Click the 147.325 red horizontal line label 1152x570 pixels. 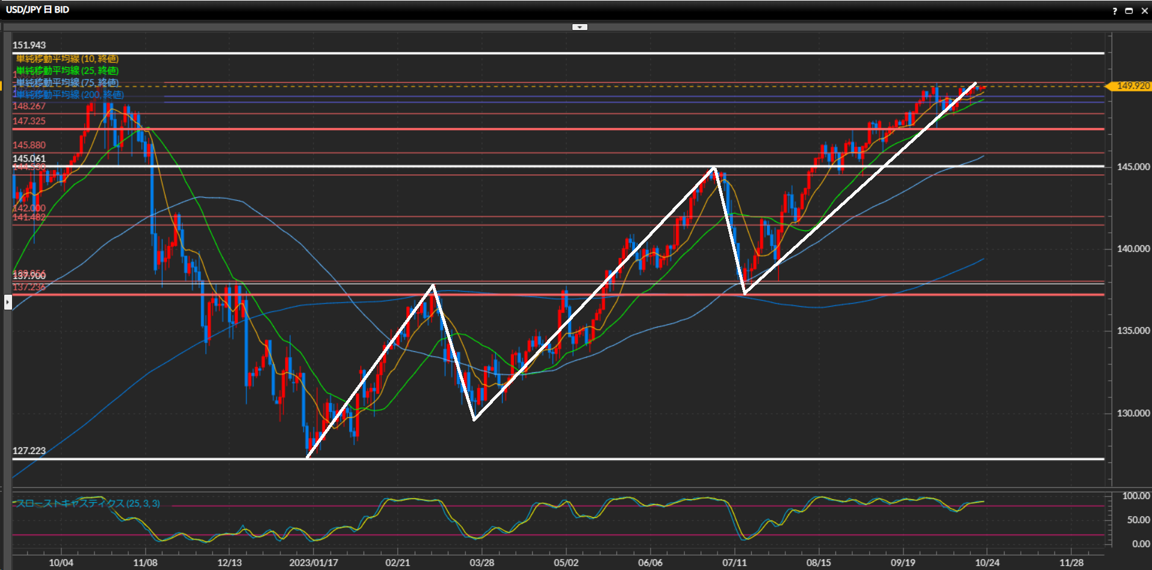tap(29, 121)
